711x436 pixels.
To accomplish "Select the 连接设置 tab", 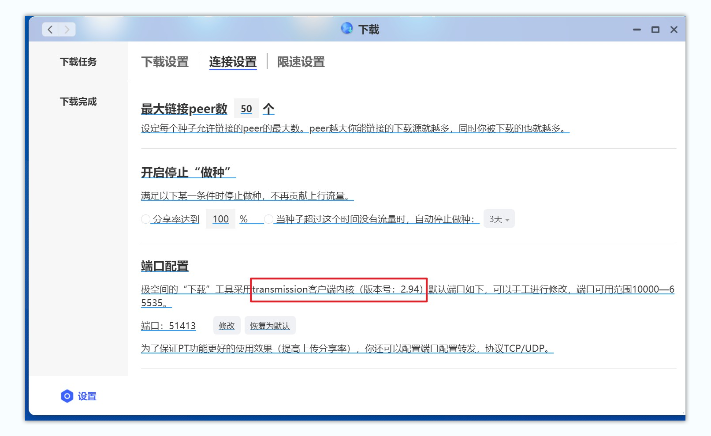I will point(233,62).
